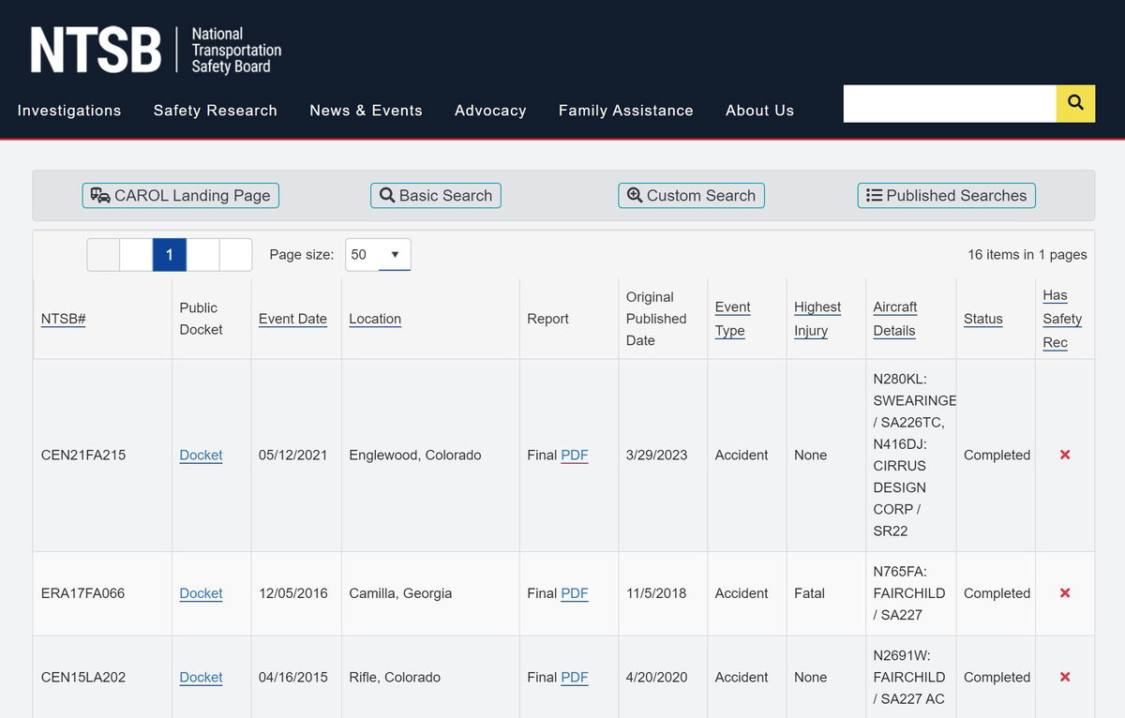This screenshot has height=718, width=1125.
Task: Click the red X in the Camilla, Georgia row
Action: (x=1064, y=593)
